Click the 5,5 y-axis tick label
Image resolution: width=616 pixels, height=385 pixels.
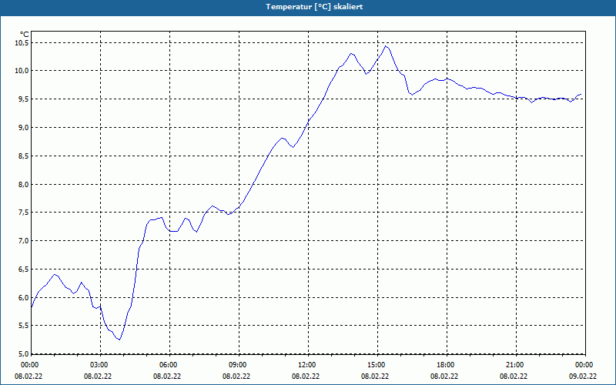point(24,326)
